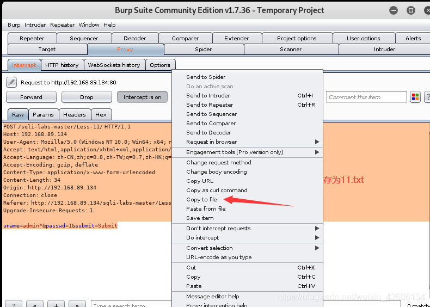The height and width of the screenshot is (307, 430).
Task: Choose Send to Spider from context menu
Action: point(247,77)
